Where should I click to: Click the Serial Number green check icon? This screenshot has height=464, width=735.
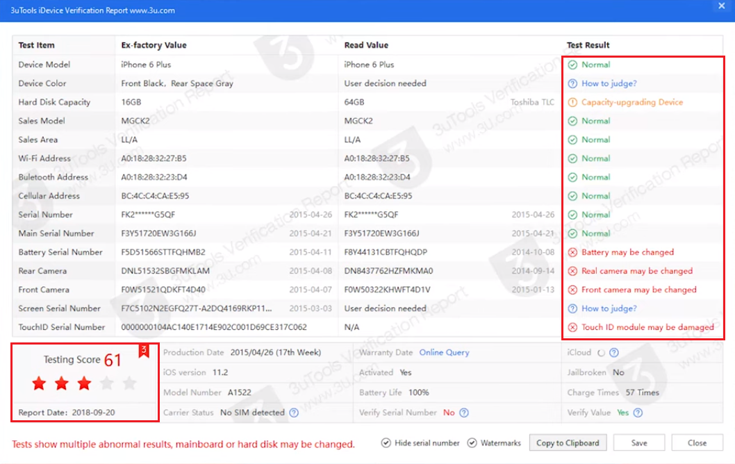point(572,215)
